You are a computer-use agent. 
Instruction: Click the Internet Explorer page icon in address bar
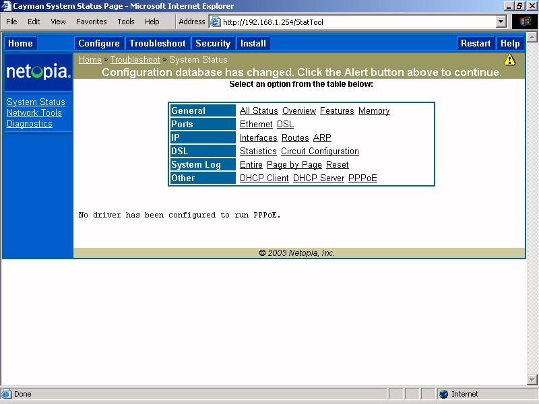tap(215, 22)
